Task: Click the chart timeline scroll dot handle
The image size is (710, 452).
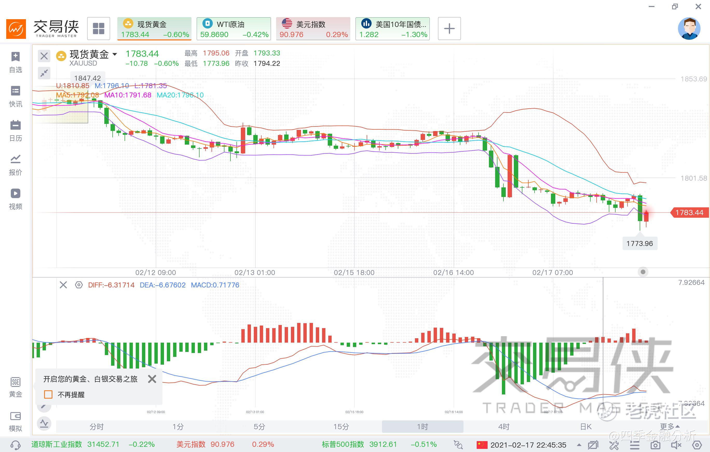Action: (643, 272)
